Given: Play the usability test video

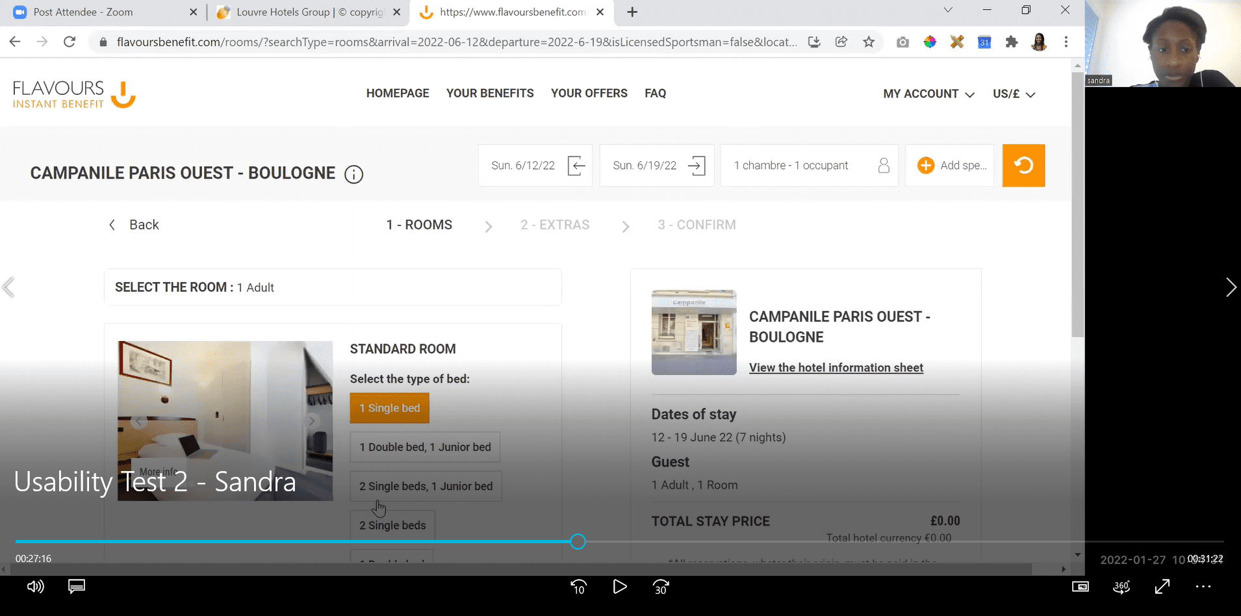Looking at the screenshot, I should click(x=620, y=587).
